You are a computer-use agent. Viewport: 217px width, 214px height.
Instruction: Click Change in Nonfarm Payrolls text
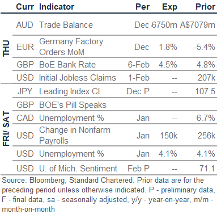click(x=75, y=135)
